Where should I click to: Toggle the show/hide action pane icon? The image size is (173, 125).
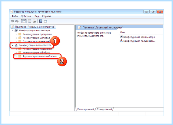(46, 21)
